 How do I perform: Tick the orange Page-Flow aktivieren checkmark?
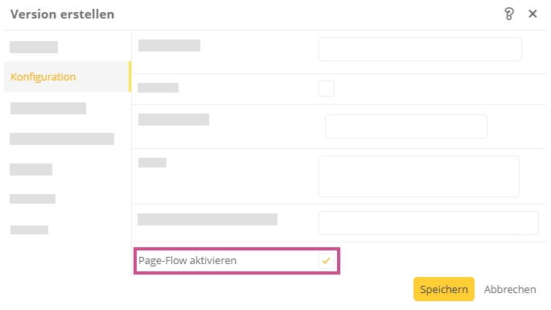tap(327, 261)
